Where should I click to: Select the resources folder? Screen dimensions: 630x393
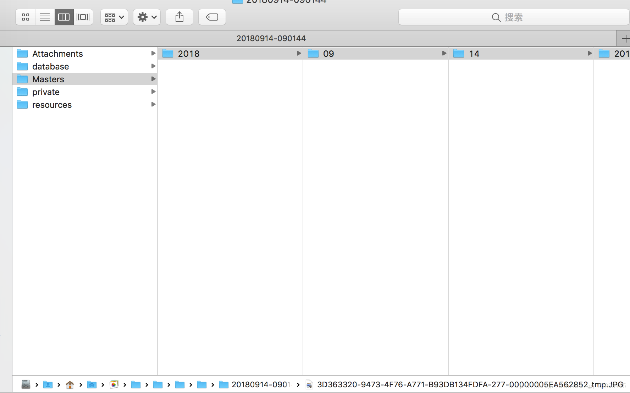click(x=85, y=105)
